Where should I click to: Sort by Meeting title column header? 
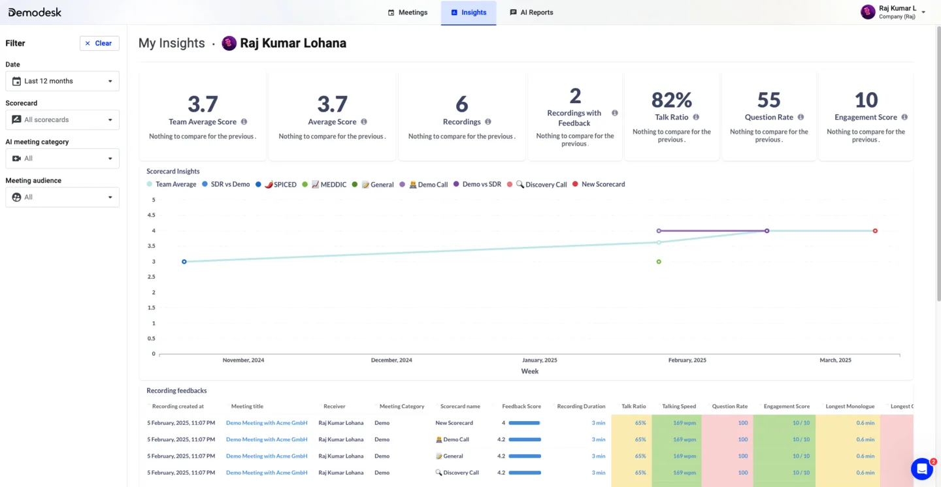pyautogui.click(x=247, y=406)
